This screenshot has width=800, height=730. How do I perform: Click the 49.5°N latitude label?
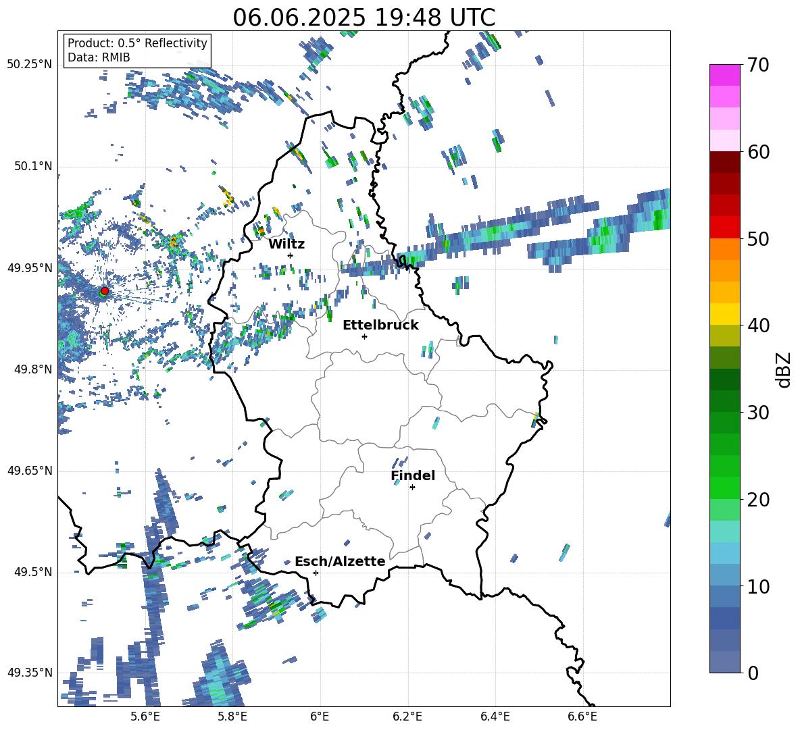(33, 572)
